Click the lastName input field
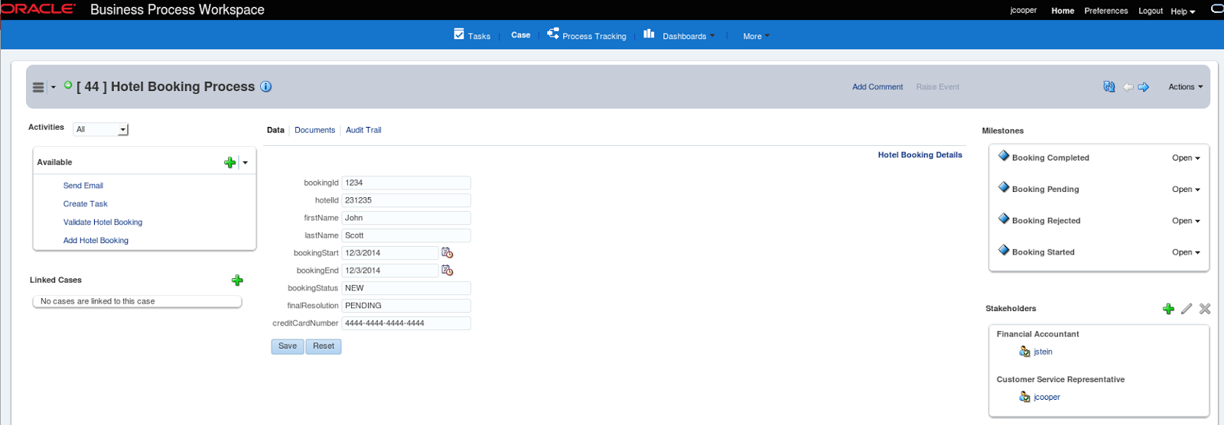The width and height of the screenshot is (1224, 425). [406, 235]
